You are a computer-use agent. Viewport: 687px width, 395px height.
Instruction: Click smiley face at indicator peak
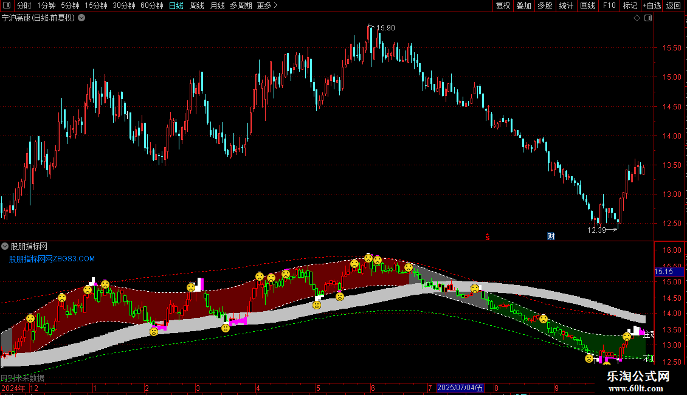[x=368, y=258]
